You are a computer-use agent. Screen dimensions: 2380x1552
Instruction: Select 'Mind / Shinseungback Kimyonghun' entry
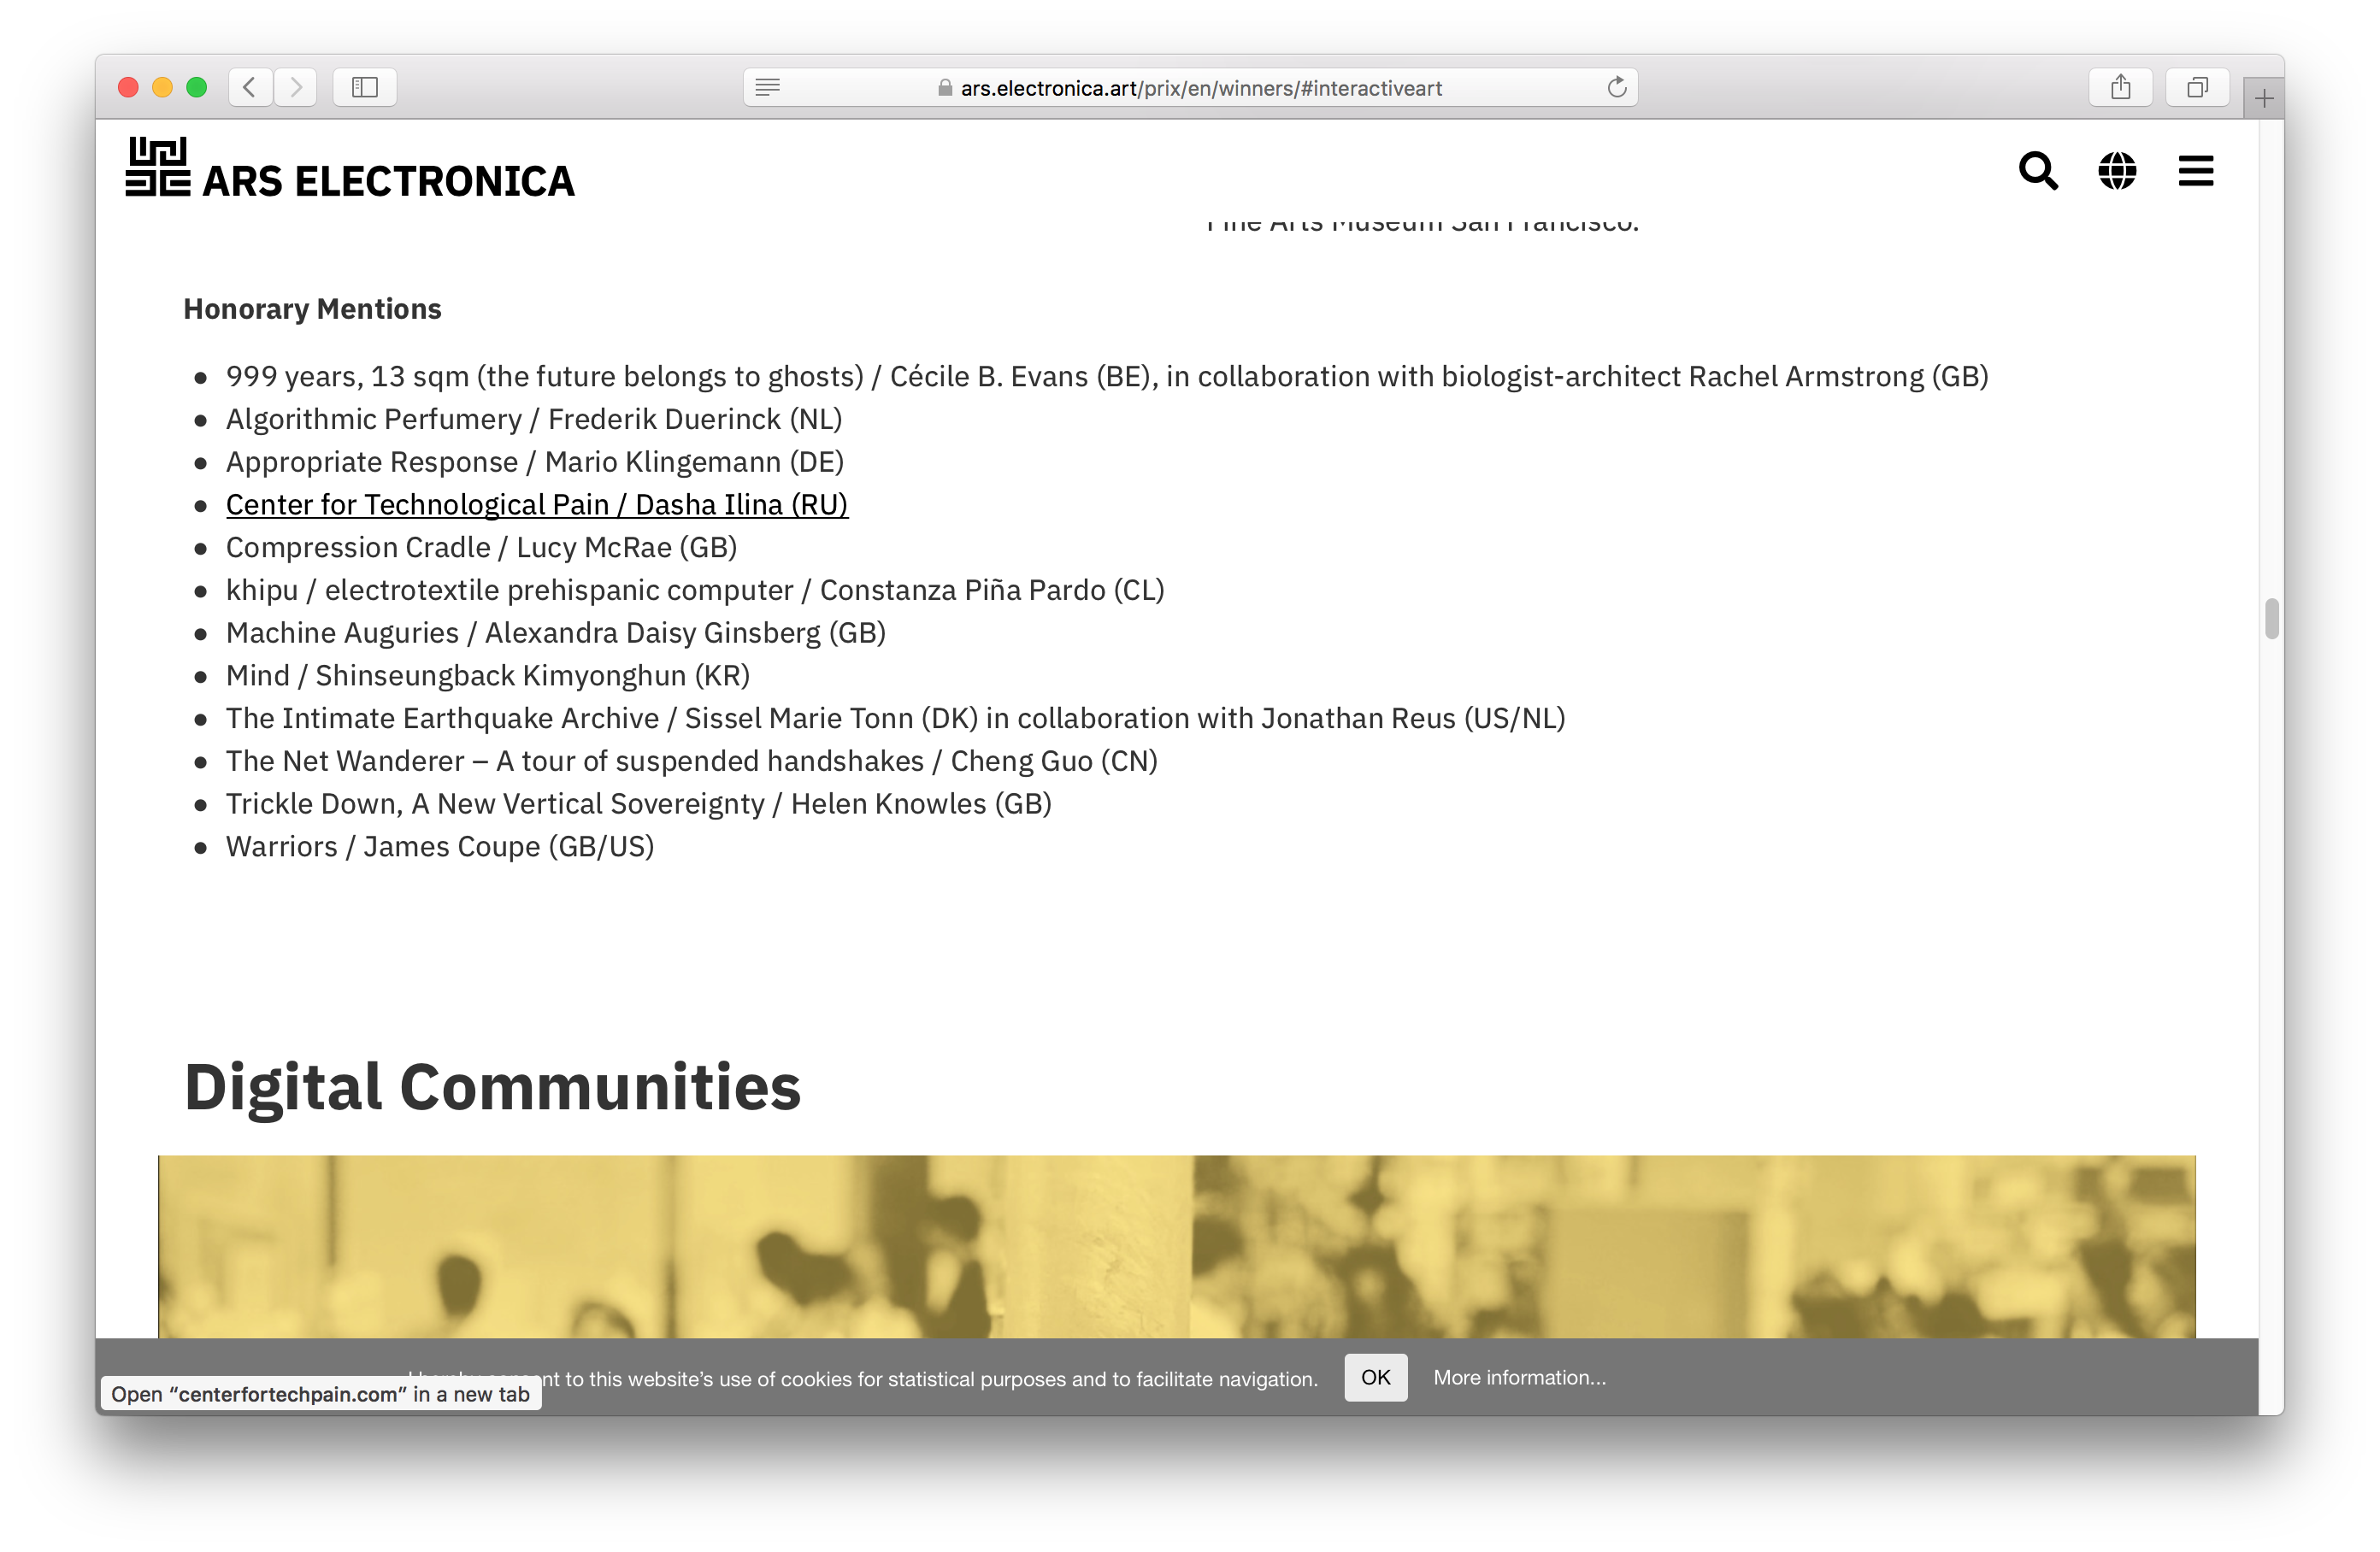coord(488,676)
